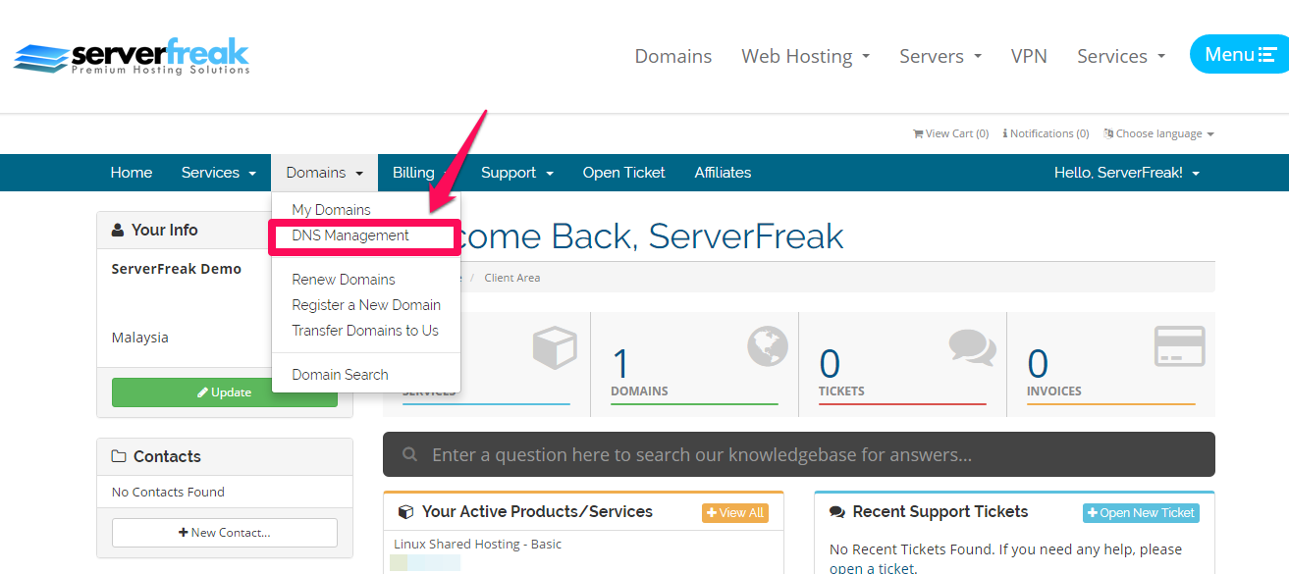
Task: Click the info icon beside Notifications
Action: (x=1005, y=133)
